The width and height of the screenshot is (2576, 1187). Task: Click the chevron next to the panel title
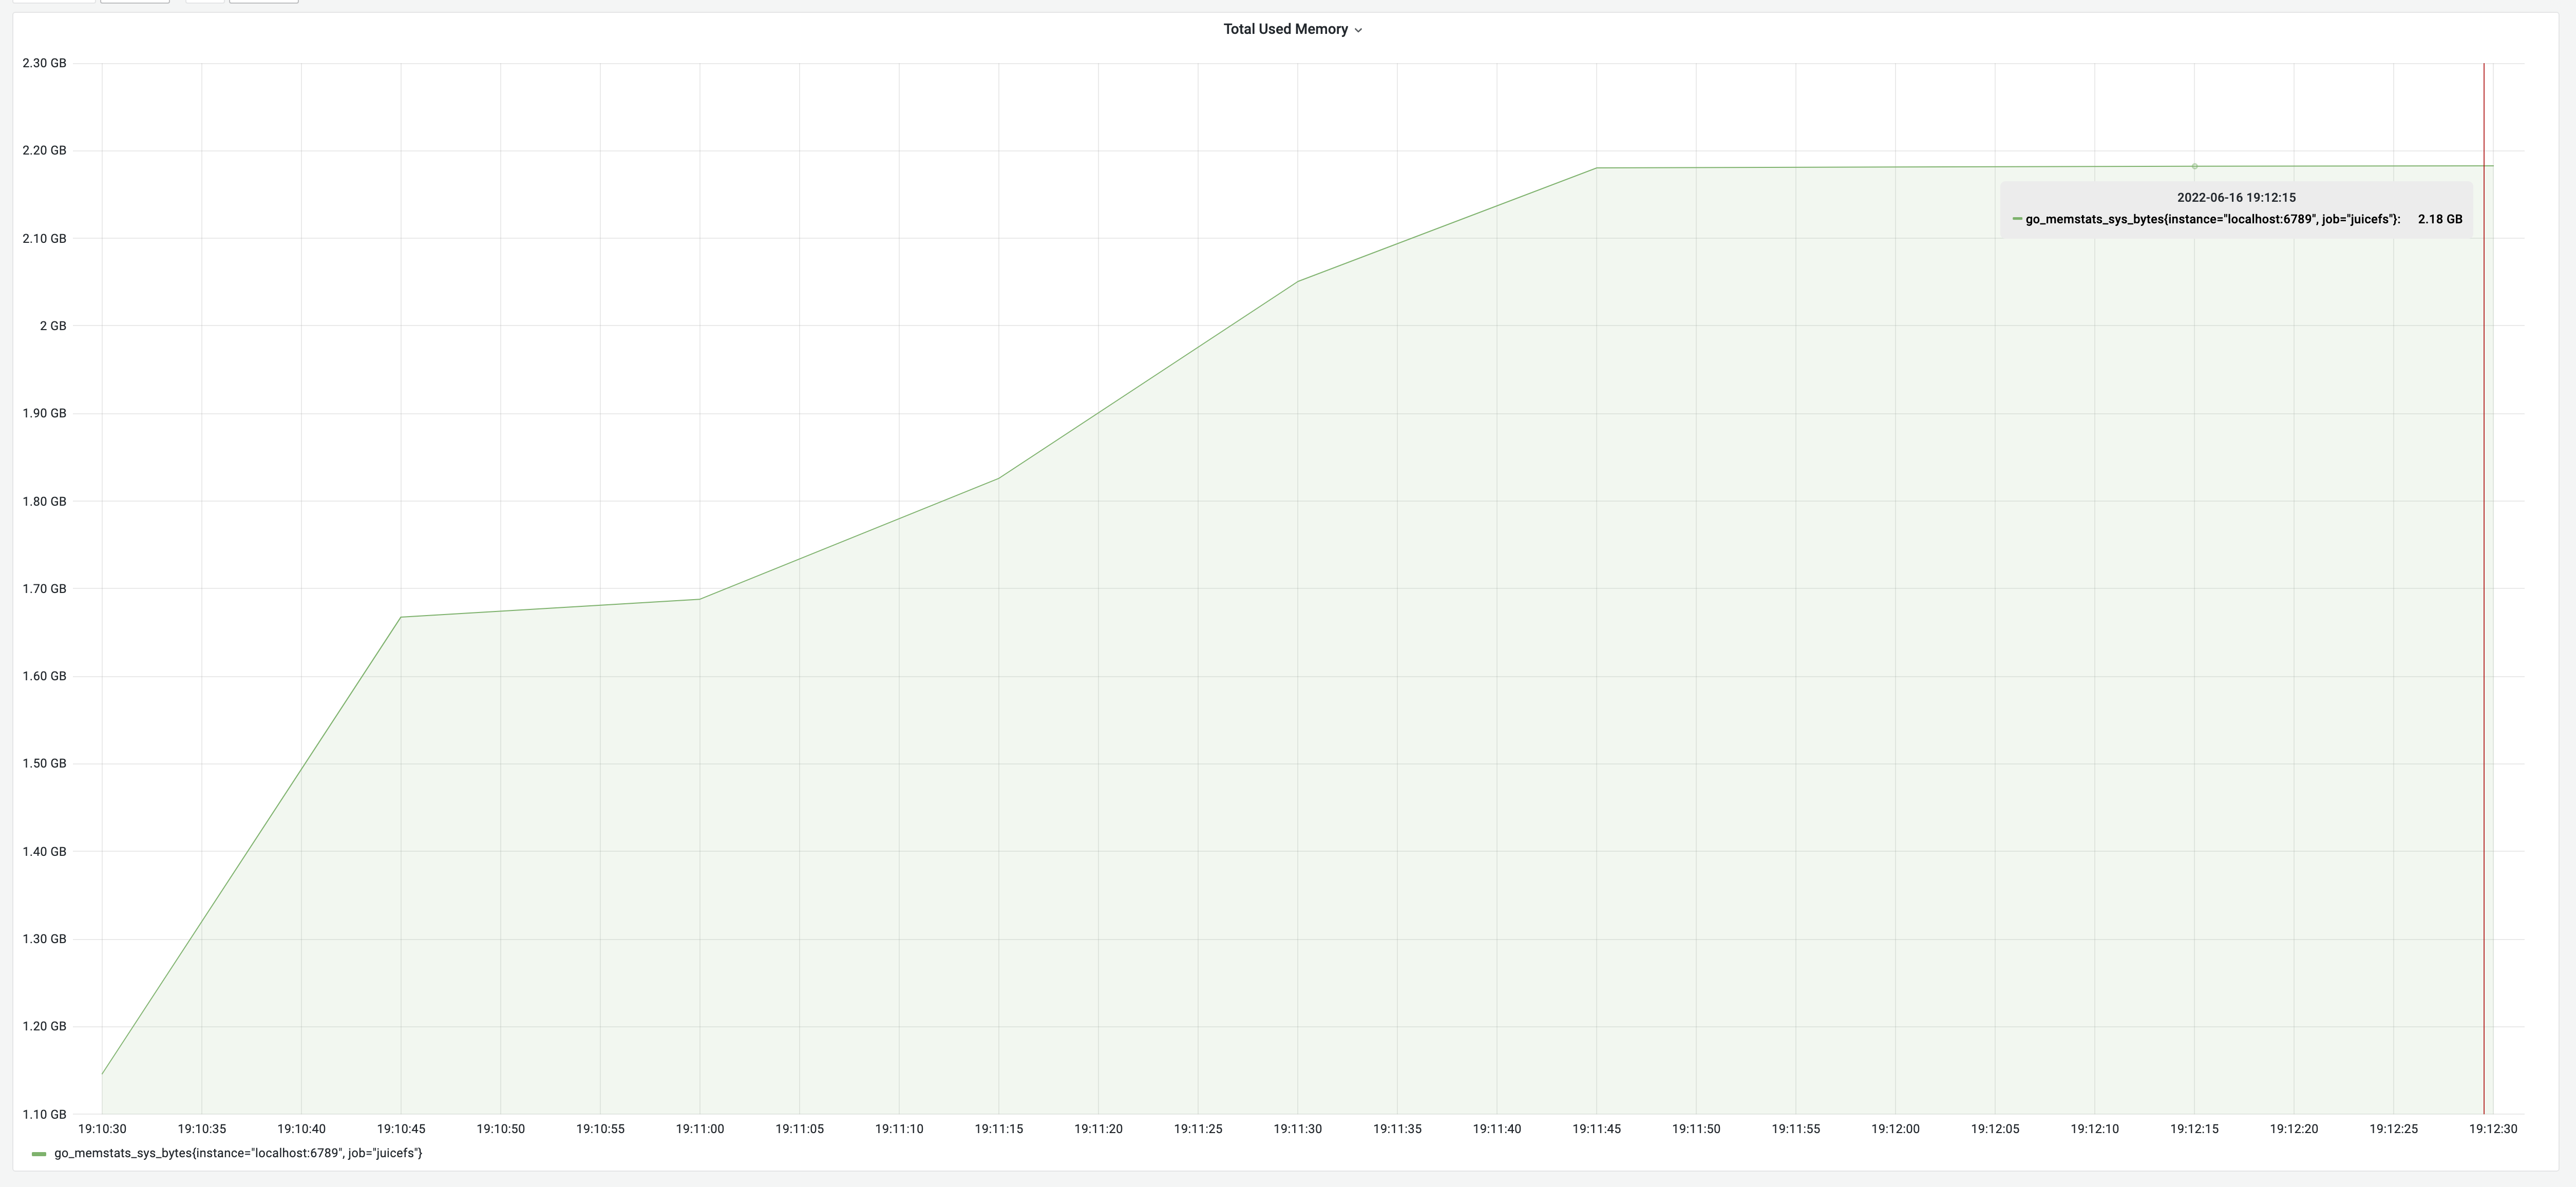[x=1358, y=30]
